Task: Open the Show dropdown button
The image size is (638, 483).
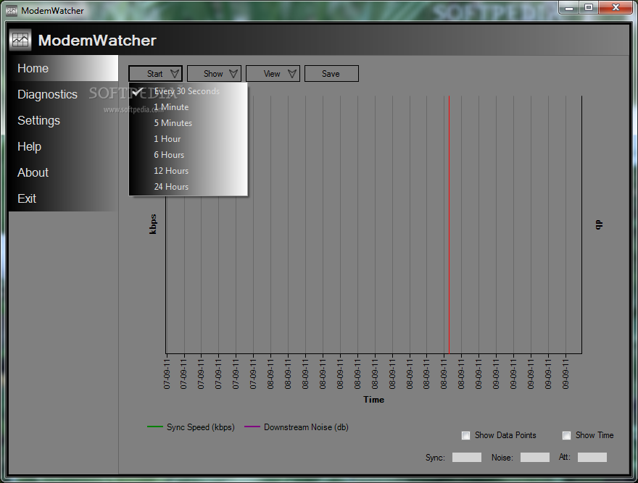Action: (x=214, y=74)
